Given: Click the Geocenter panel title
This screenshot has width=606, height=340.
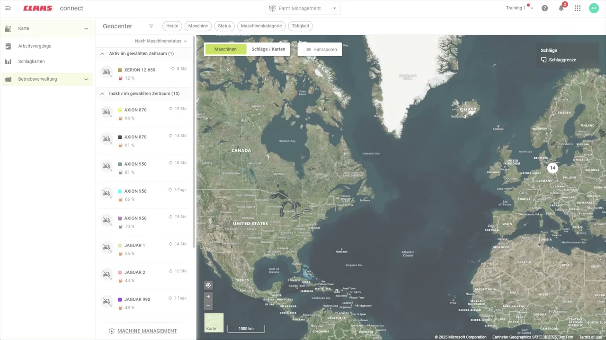Looking at the screenshot, I should [117, 26].
